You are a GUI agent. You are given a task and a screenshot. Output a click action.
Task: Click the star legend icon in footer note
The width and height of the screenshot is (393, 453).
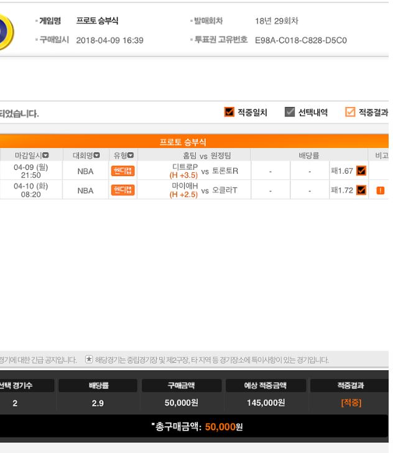click(89, 360)
